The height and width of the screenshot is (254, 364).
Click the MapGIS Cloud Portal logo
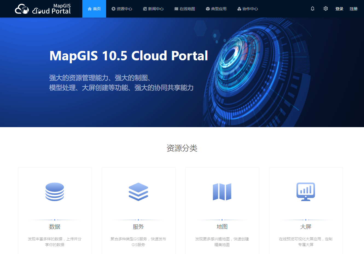tap(43, 9)
